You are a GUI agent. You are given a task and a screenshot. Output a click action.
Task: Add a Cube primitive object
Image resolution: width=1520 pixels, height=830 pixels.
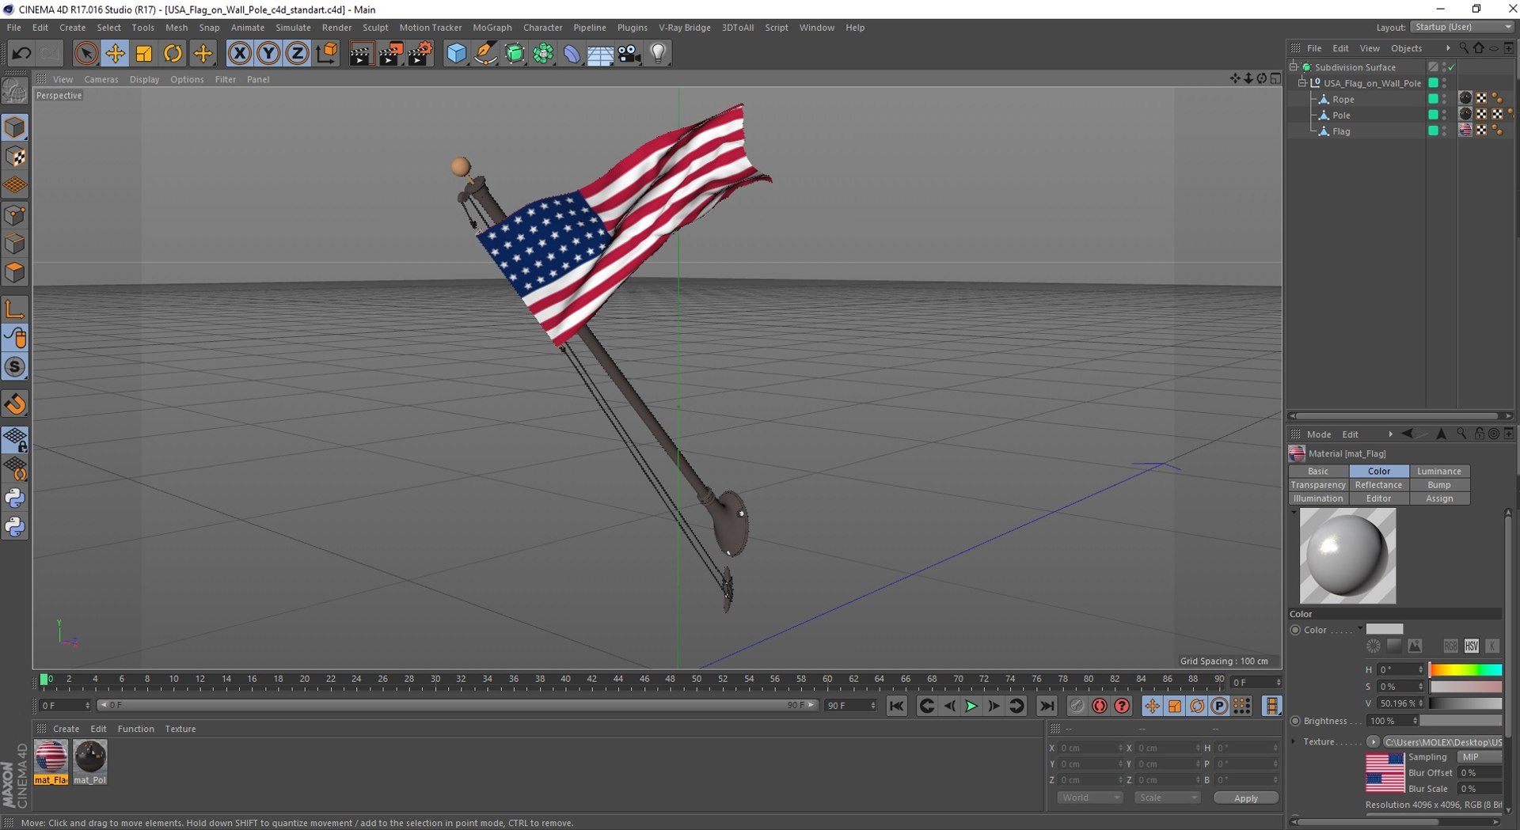tap(457, 53)
